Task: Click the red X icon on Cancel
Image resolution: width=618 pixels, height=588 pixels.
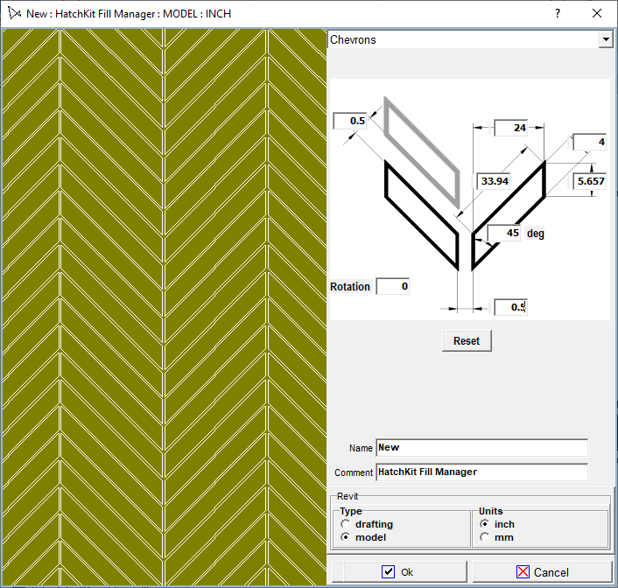Action: point(523,572)
